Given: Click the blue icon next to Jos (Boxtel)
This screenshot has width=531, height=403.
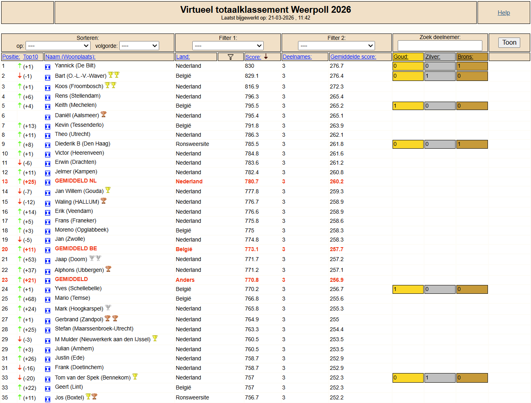Looking at the screenshot, I should point(47,399).
